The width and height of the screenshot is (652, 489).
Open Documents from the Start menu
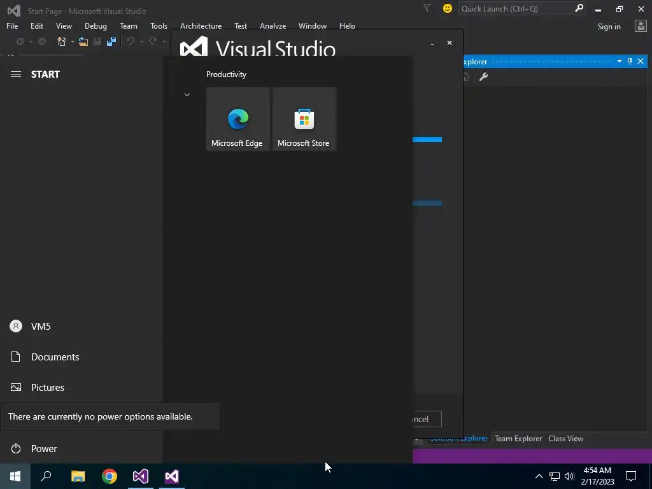pyautogui.click(x=81, y=357)
